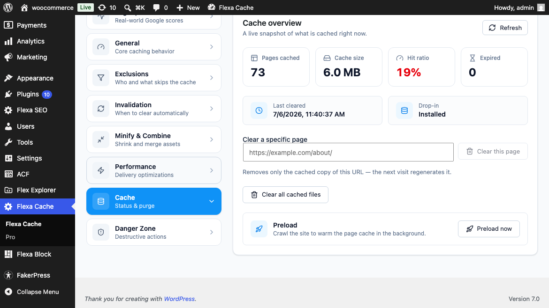Click the Collapse Menu arrow icon
Viewport: 549px width, 308px height.
tap(8, 292)
